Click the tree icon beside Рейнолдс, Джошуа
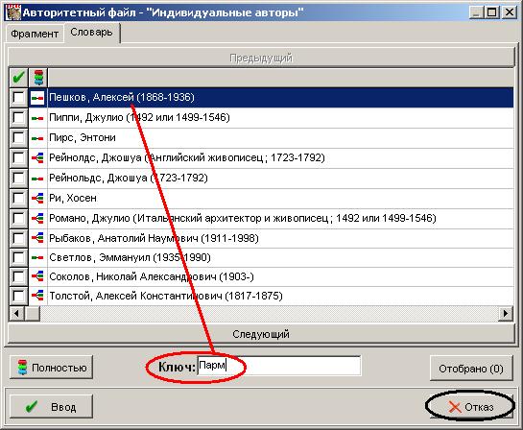Viewport: 523px width, 430px height. 37,157
